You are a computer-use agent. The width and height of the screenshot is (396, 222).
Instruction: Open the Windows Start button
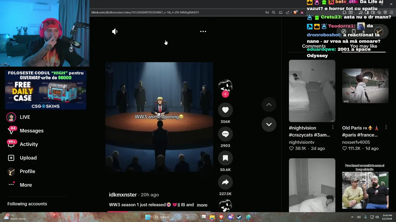(148, 217)
